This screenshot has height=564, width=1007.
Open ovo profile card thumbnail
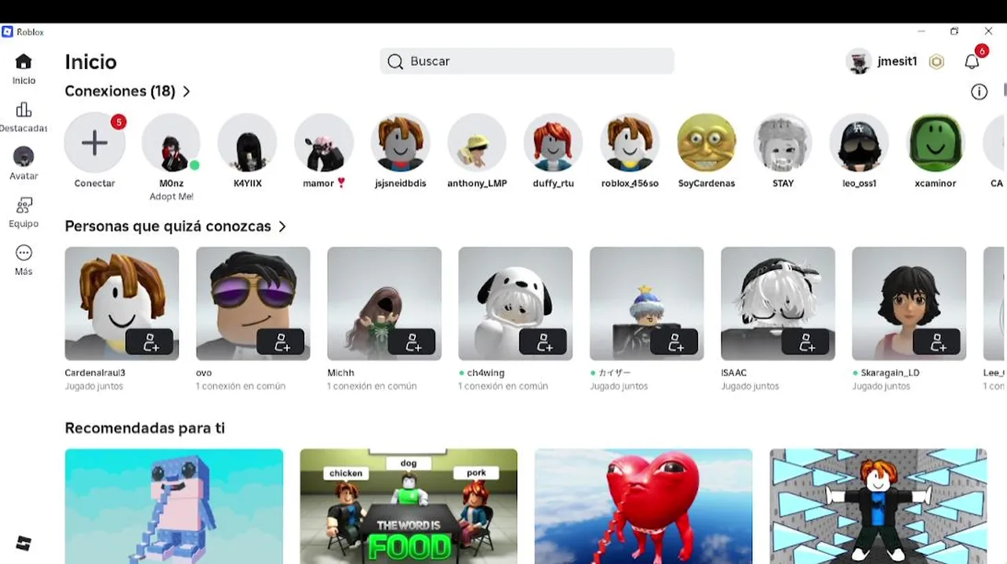pyautogui.click(x=253, y=304)
